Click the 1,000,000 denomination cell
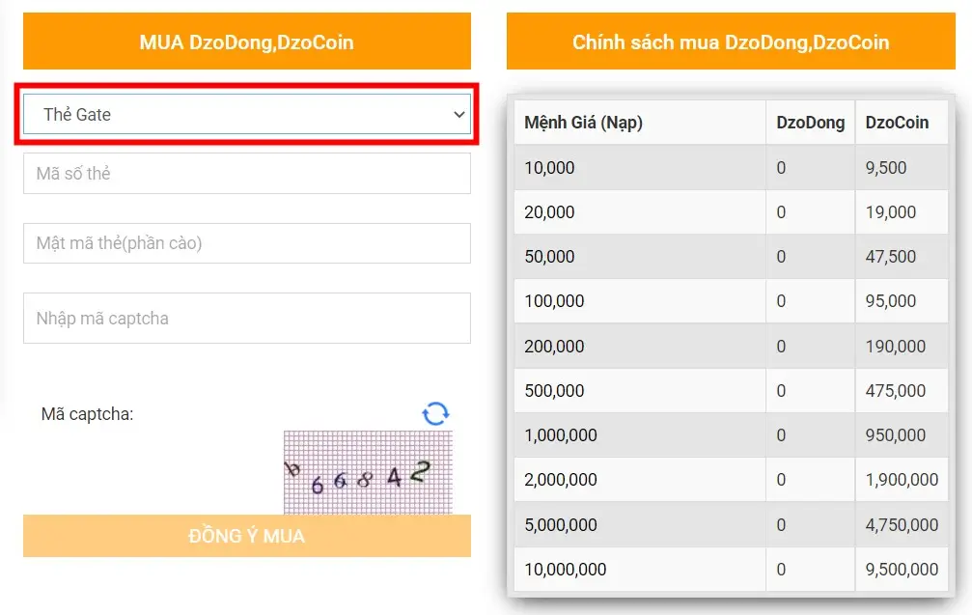Image resolution: width=972 pixels, height=615 pixels. click(560, 435)
